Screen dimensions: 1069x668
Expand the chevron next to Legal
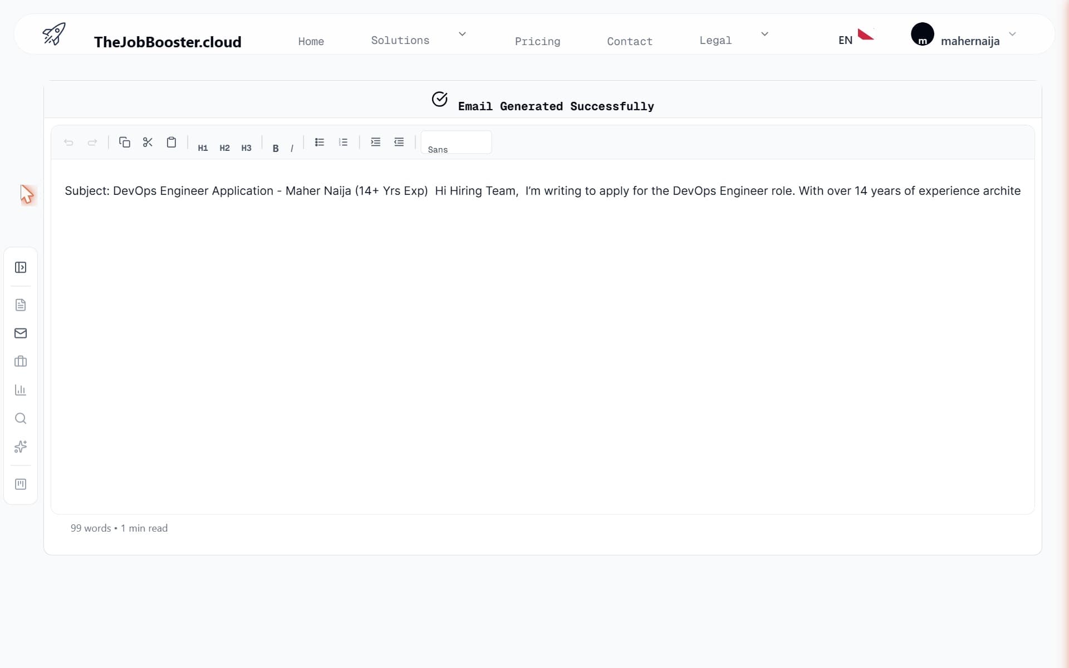point(764,34)
